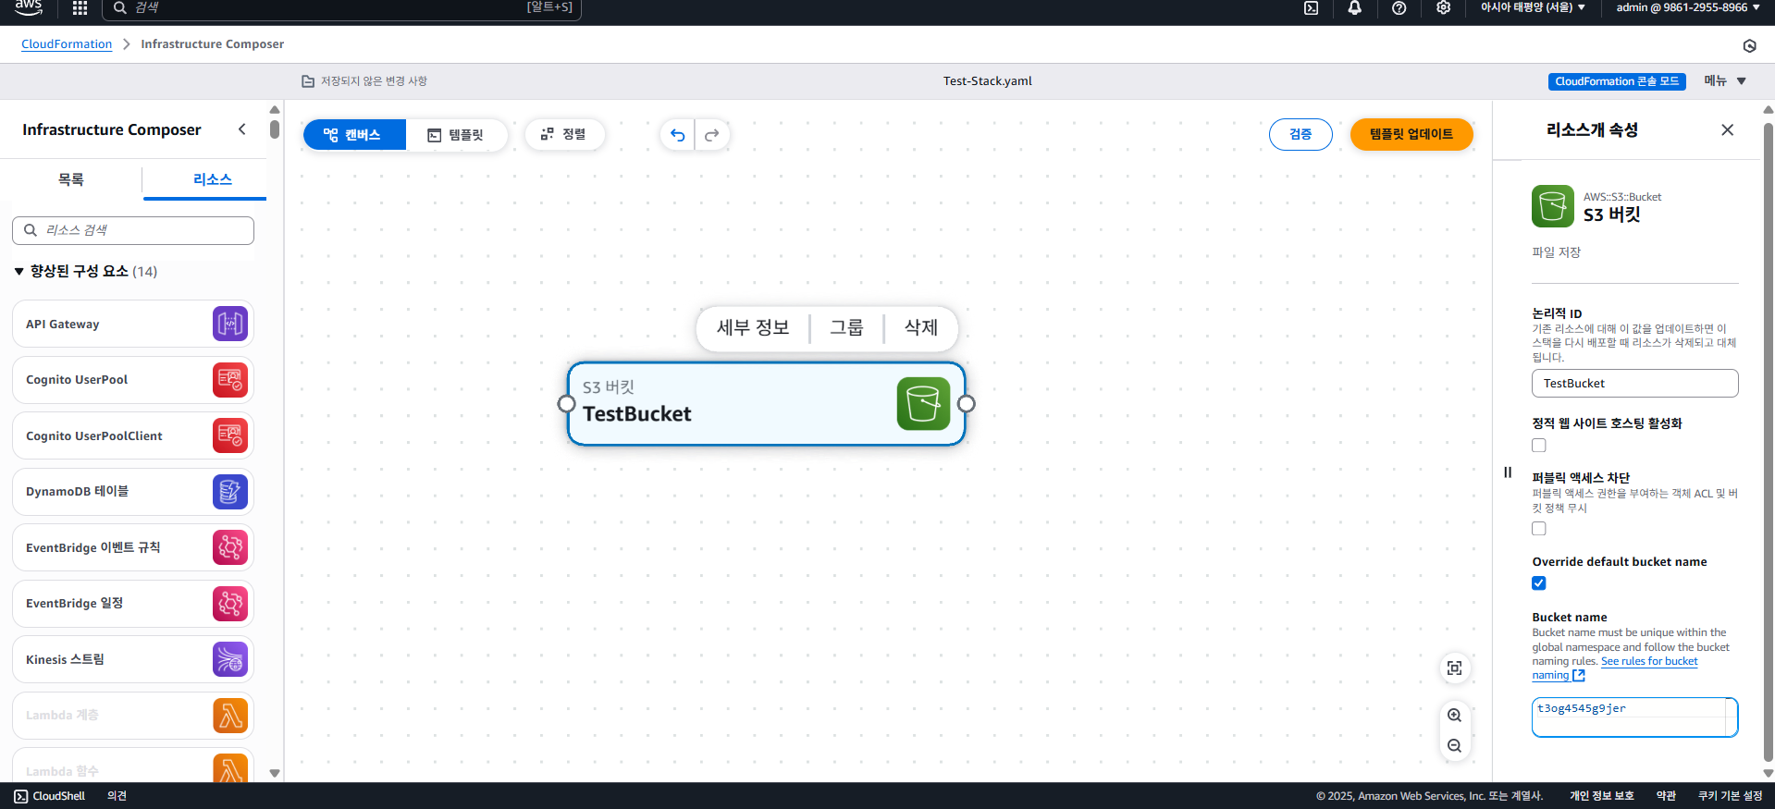Enable 정적 웹 사이트 호스팅 활성화 checkbox
This screenshot has height=809, width=1775.
click(1539, 446)
